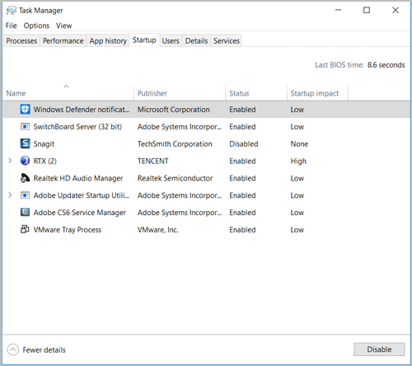The image size is (412, 366).
Task: Click the SwitchBoard Server app icon
Action: (x=25, y=127)
